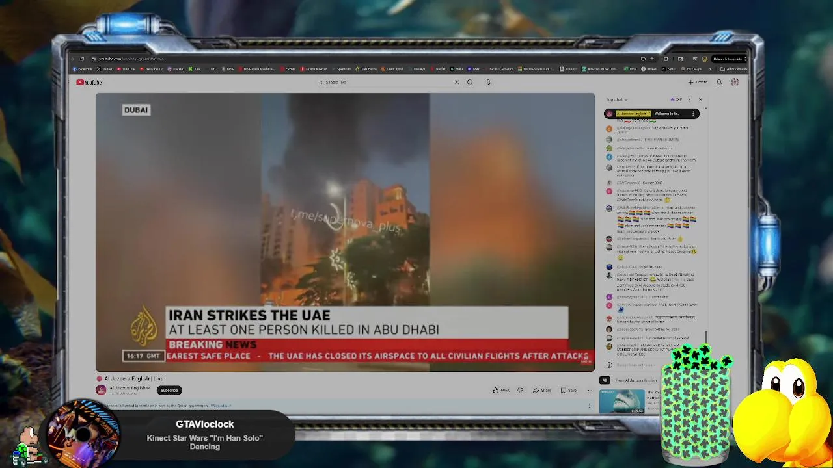Select the All filter chip below chat
Image resolution: width=833 pixels, height=468 pixels.
click(605, 380)
